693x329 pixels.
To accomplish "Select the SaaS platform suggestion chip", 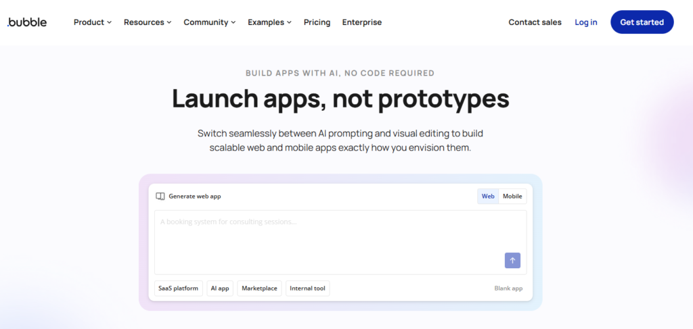I will pos(178,288).
